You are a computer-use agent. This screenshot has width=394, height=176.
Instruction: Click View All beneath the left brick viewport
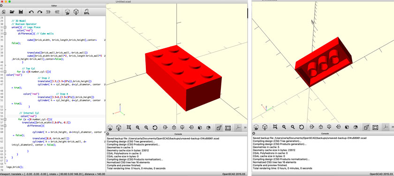pos(129,128)
